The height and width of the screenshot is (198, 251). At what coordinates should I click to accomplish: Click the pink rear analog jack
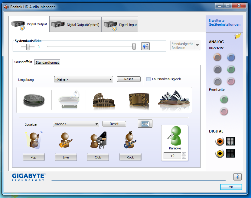coord(231,81)
